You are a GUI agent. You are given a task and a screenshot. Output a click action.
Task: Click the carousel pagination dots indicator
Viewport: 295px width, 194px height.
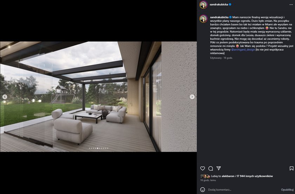pos(98,148)
